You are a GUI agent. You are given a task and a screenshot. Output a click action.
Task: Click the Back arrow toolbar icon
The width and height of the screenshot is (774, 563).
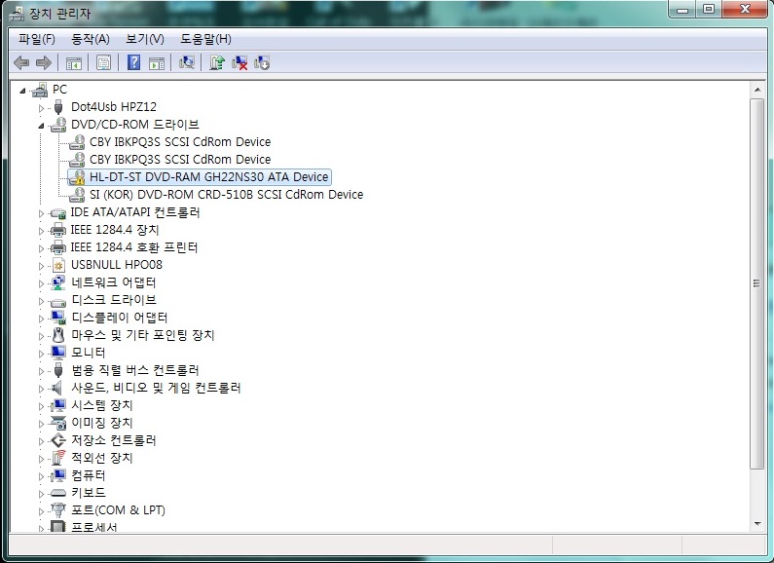point(21,62)
